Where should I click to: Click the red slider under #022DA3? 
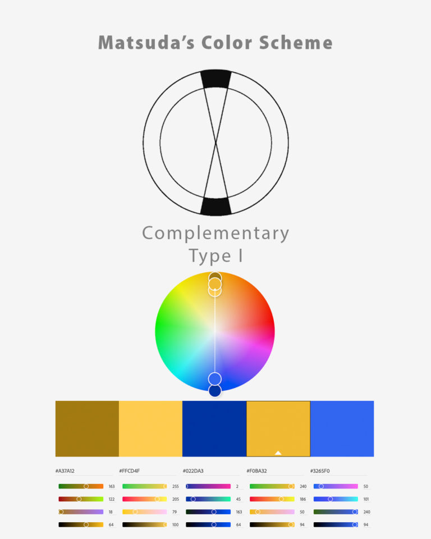click(208, 486)
